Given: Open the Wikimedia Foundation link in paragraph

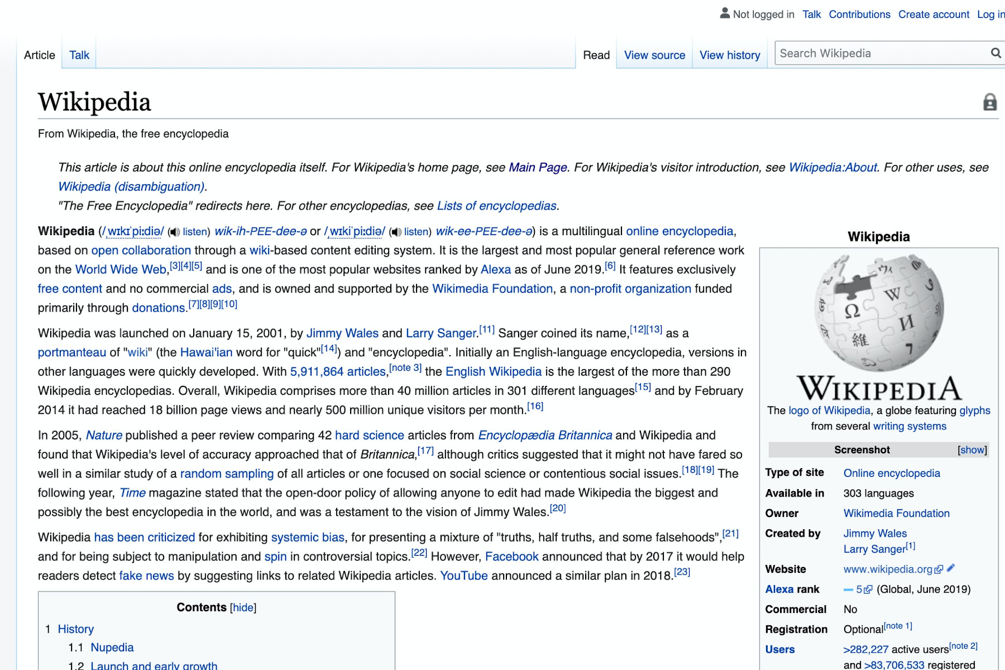Looking at the screenshot, I should click(x=492, y=289).
